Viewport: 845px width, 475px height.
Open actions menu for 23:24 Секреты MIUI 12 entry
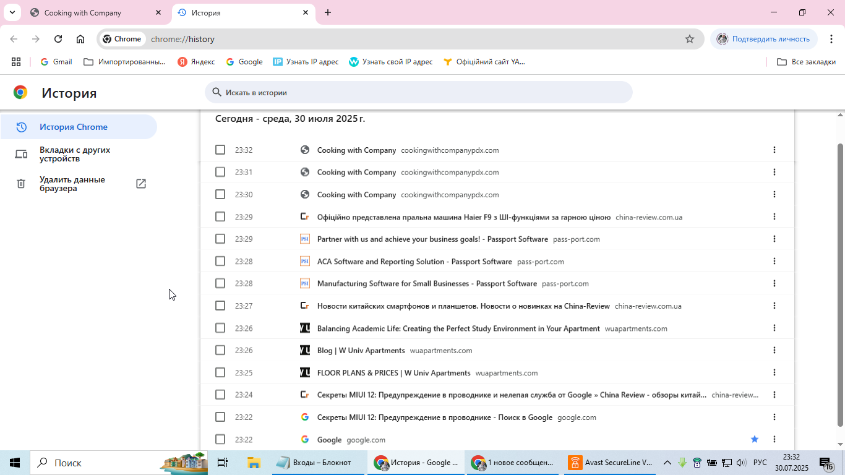774,395
